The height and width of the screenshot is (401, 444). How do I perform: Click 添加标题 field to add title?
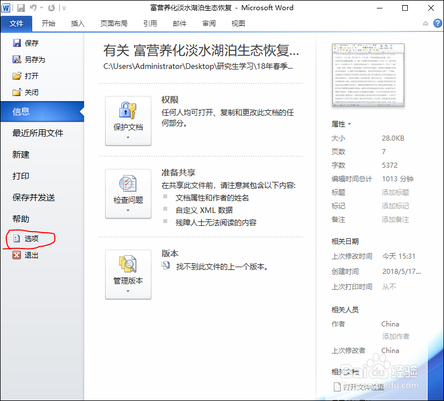point(395,193)
